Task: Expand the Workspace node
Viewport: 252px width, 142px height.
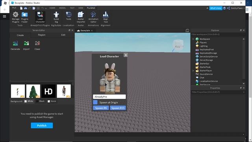Action: point(193,39)
